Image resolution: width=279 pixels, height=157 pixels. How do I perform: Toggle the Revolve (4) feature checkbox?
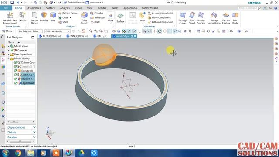coord(16,79)
